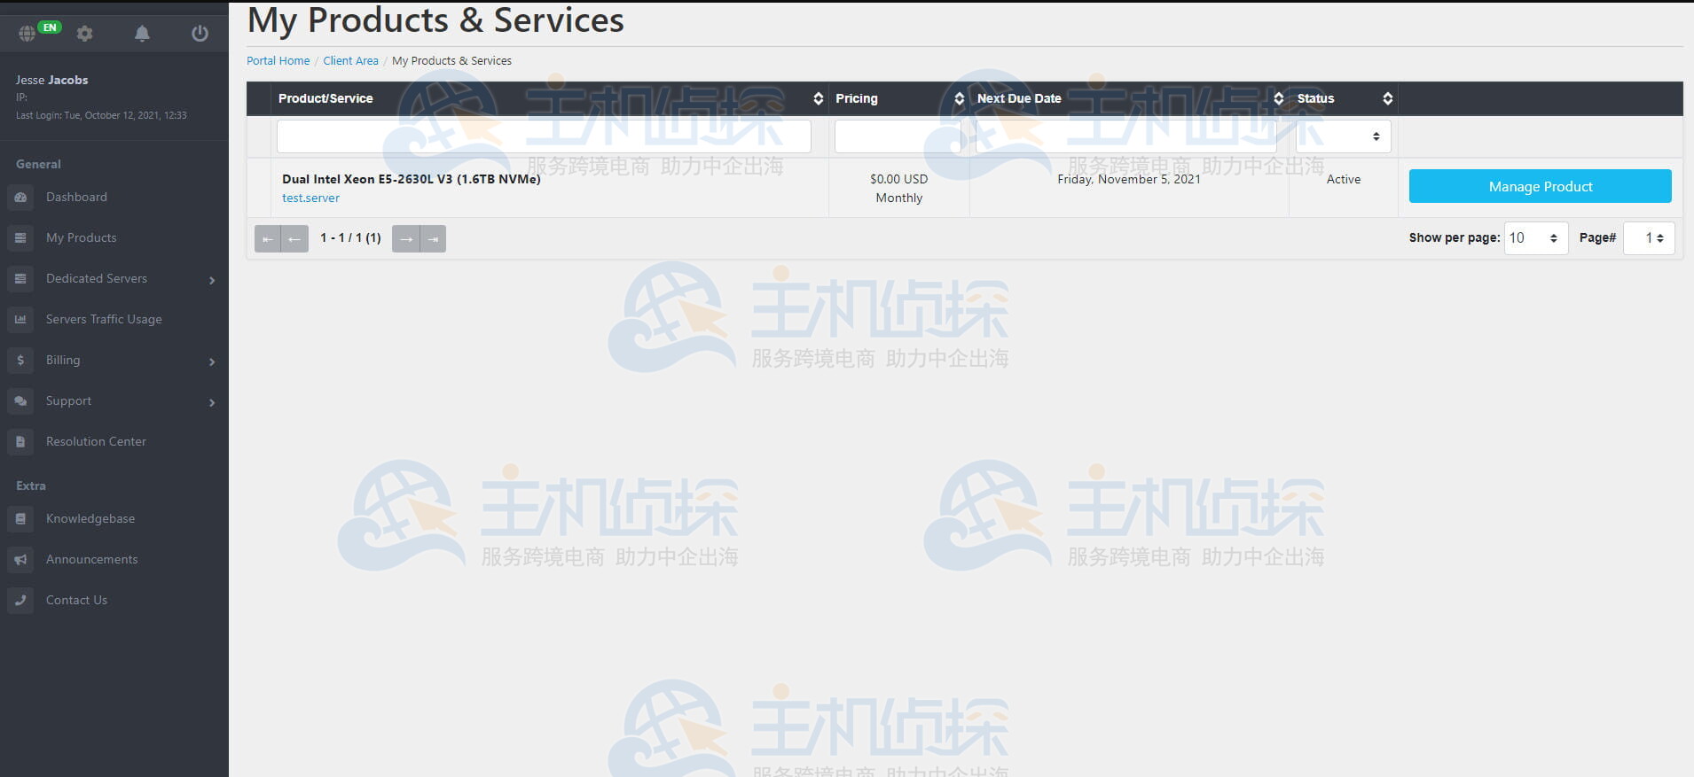Go to first page arrow button
Viewport: 1694px width, 777px height.
[267, 238]
